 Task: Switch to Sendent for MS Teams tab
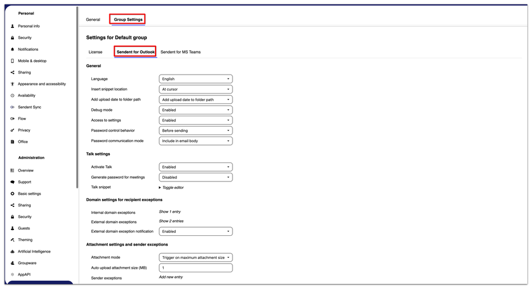[180, 52]
